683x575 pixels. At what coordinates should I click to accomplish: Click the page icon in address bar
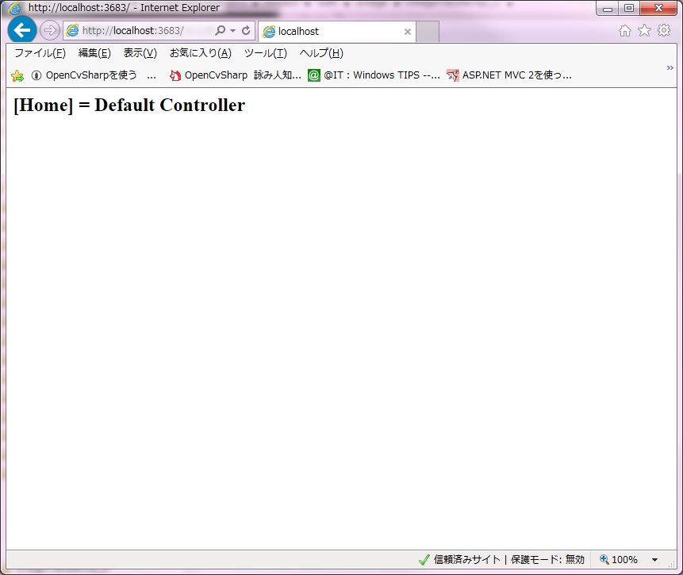[72, 30]
